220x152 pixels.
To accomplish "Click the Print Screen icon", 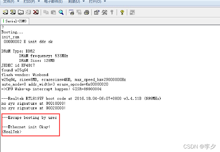I will (x=71, y=12).
